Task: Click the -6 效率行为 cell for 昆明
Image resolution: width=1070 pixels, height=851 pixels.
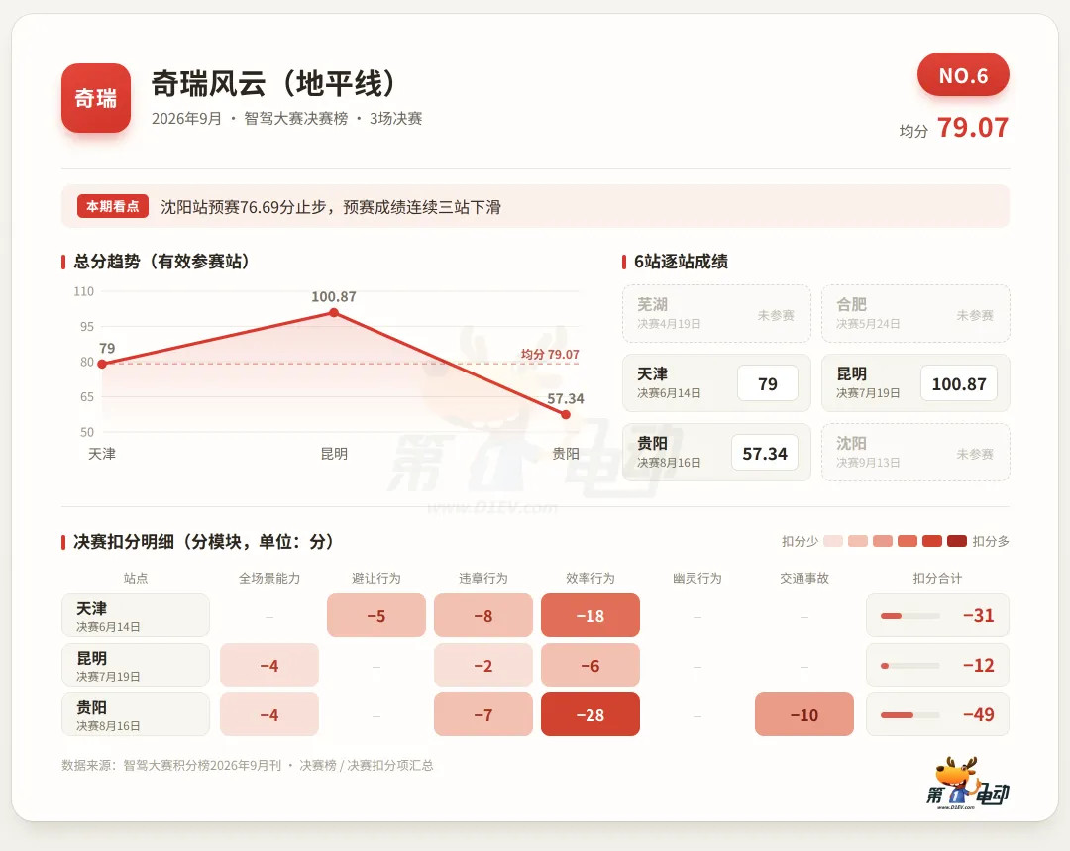Action: click(590, 665)
